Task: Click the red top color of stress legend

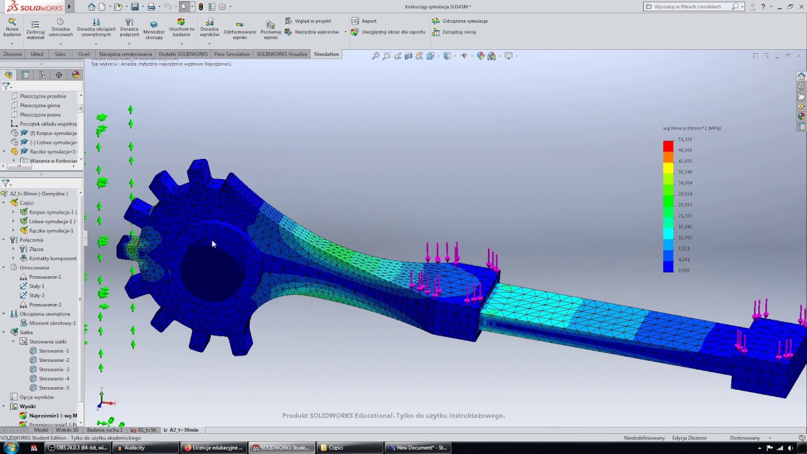Action: 668,146
